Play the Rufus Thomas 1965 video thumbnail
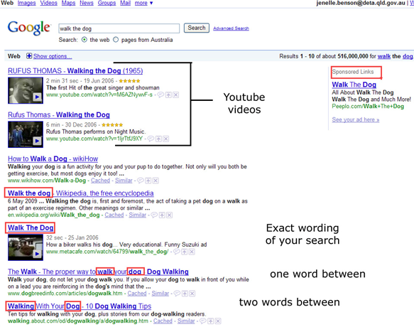This screenshot has width=414, height=327. pos(26,90)
